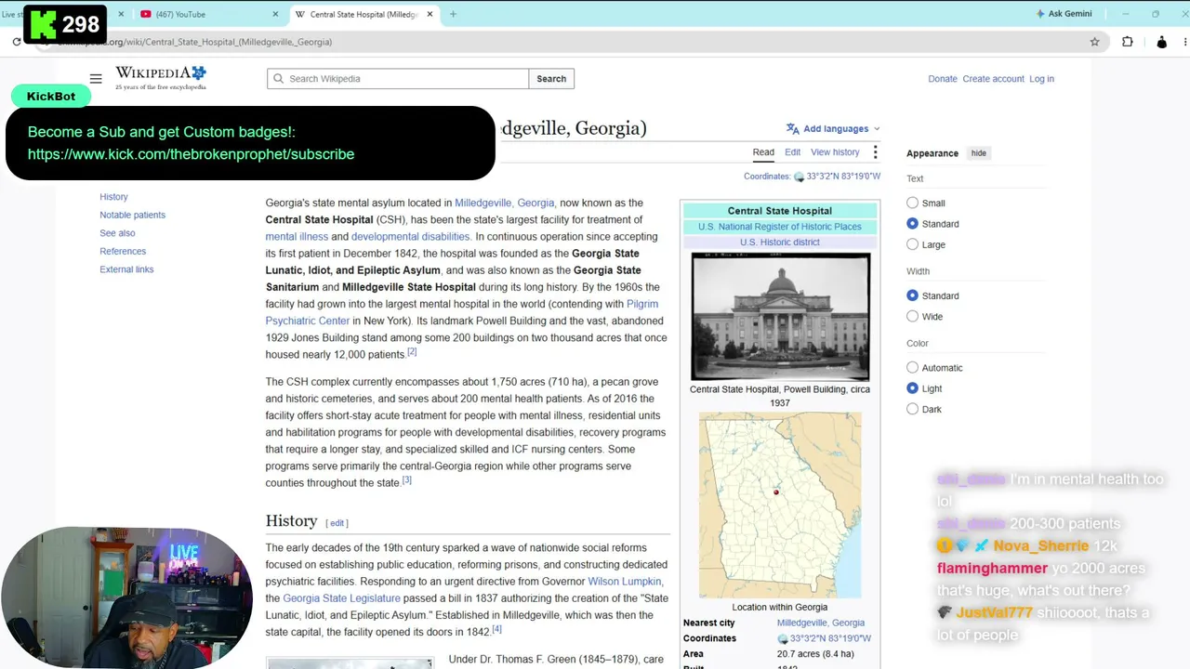
Task: Jump to References in sidebar contents
Action: click(x=123, y=251)
